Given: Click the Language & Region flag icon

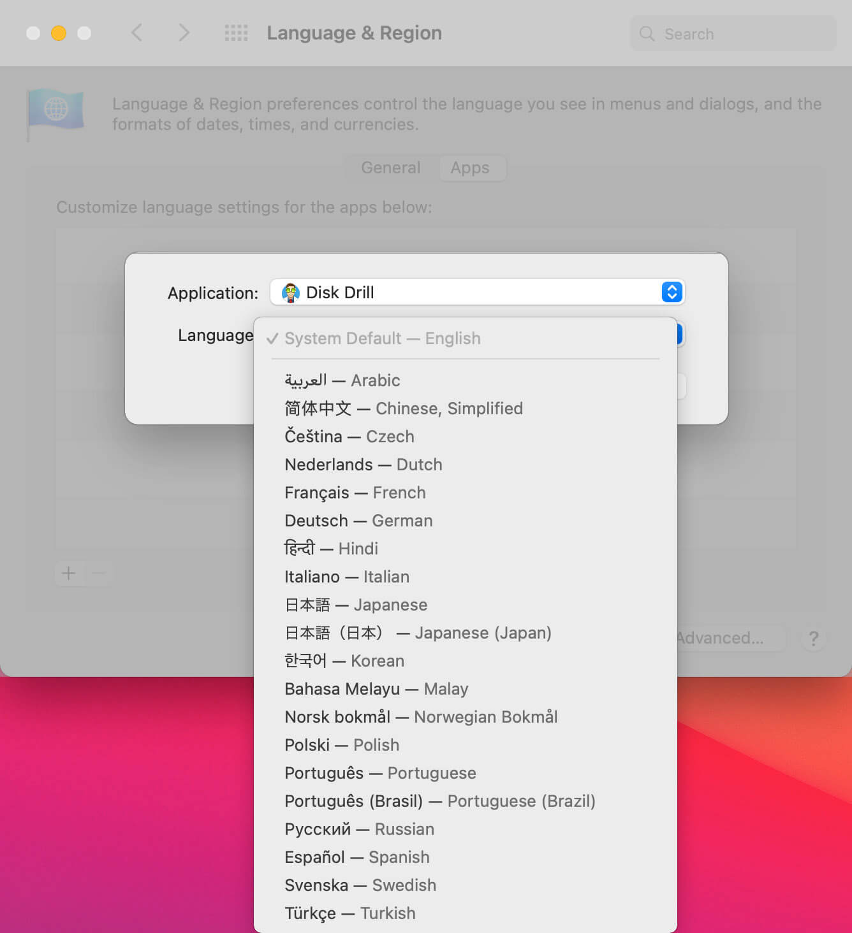Looking at the screenshot, I should click(x=55, y=115).
